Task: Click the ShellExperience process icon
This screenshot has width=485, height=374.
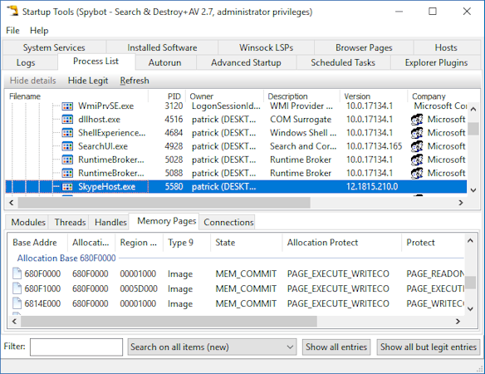Action: pos(67,133)
